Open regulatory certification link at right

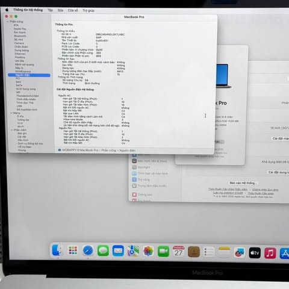pyautogui.click(x=265, y=190)
